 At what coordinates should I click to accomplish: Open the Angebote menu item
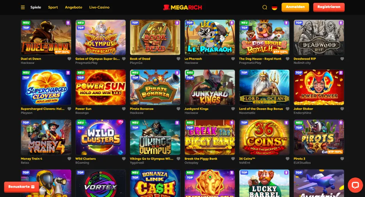point(74,7)
